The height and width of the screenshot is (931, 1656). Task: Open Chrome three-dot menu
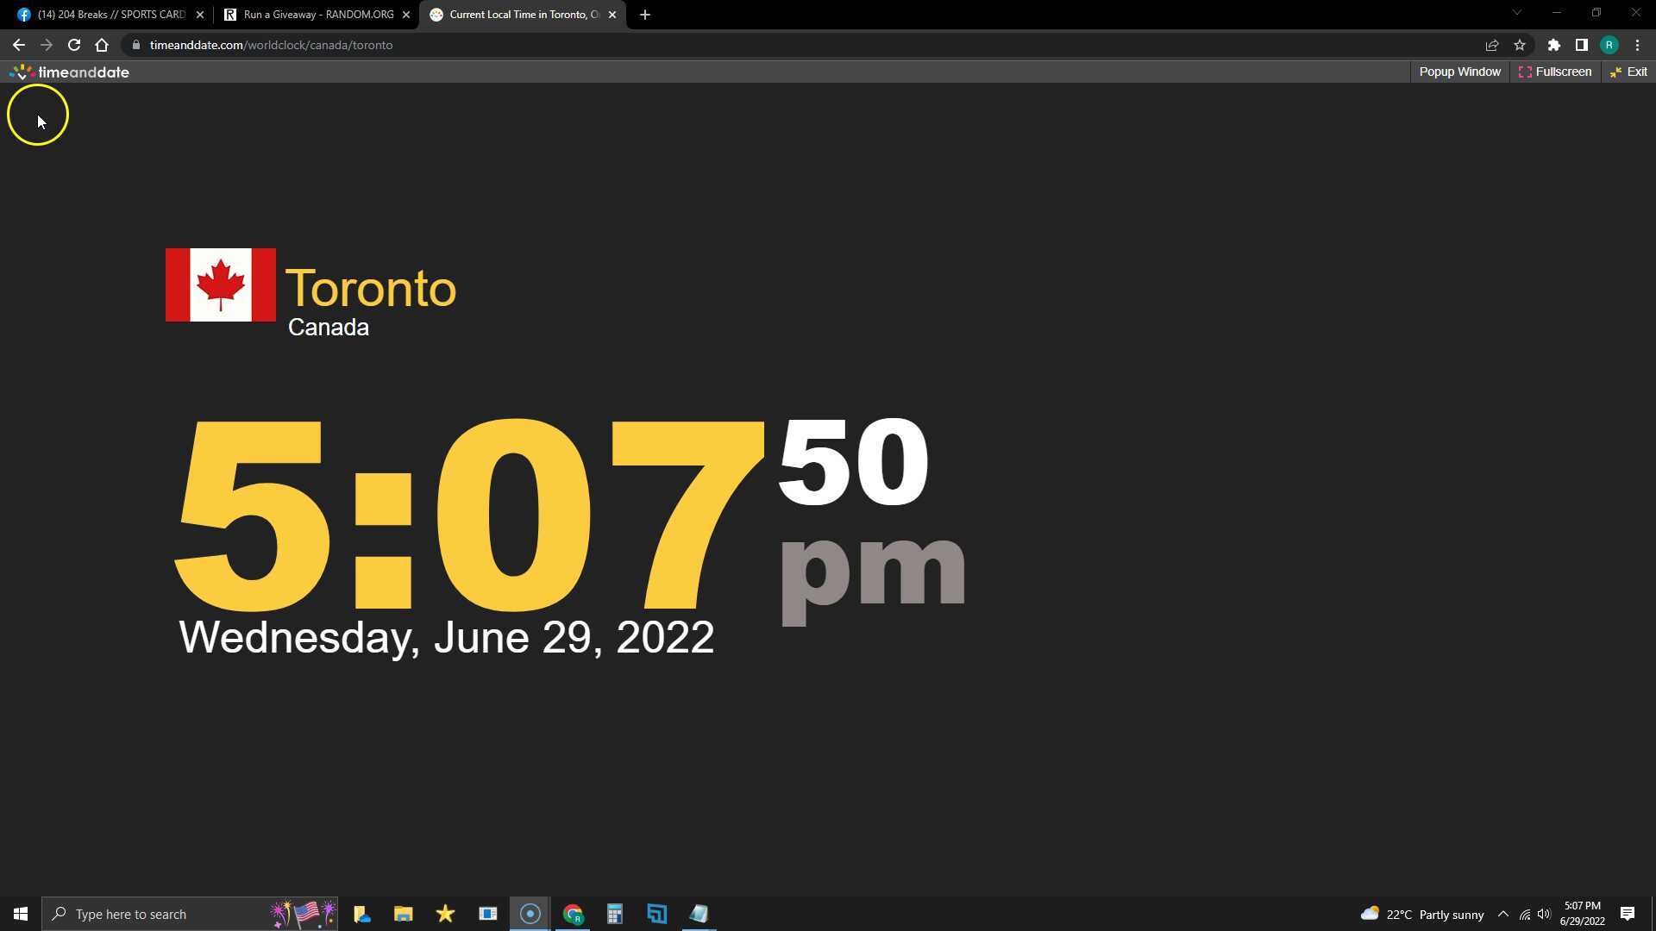click(1637, 45)
